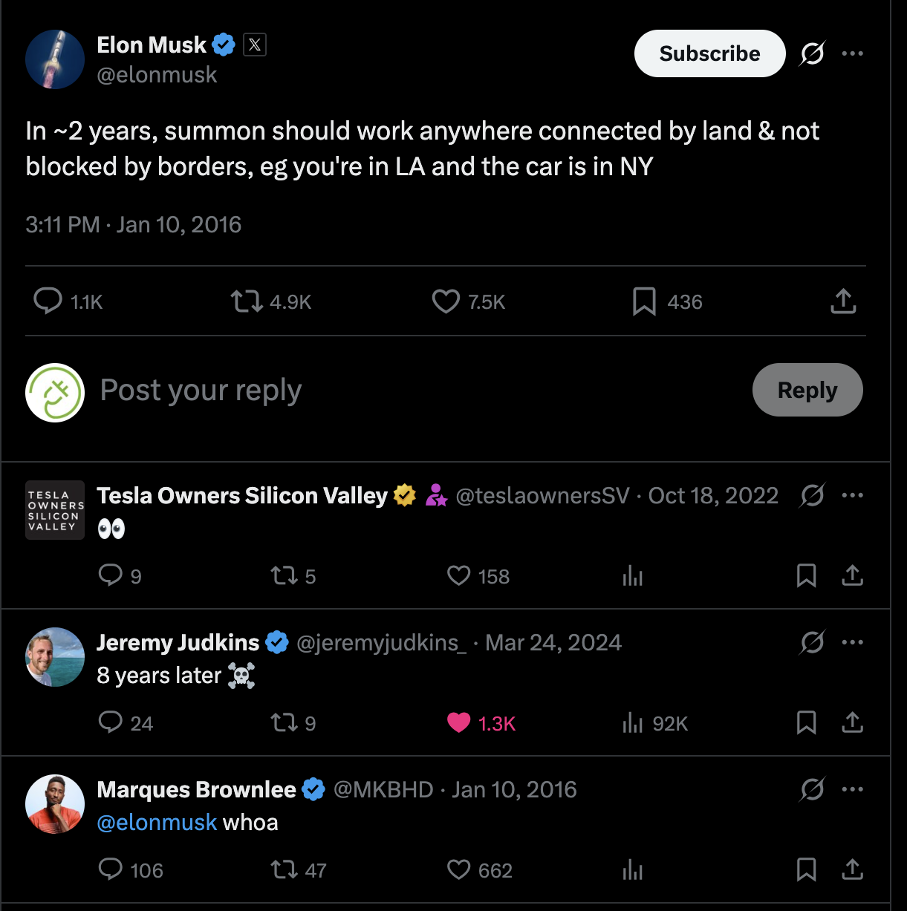Repost Elon Musk's summon tweet
Image resolution: width=907 pixels, height=911 pixels.
[x=247, y=301]
